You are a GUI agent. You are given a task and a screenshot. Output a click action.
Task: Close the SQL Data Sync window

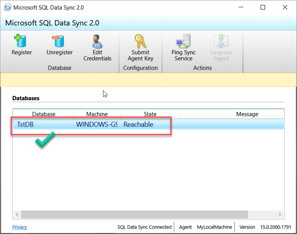coord(285,7)
